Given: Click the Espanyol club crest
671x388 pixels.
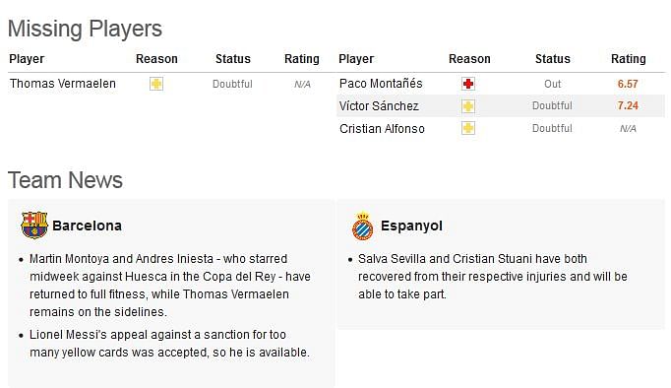Looking at the screenshot, I should pos(363,226).
